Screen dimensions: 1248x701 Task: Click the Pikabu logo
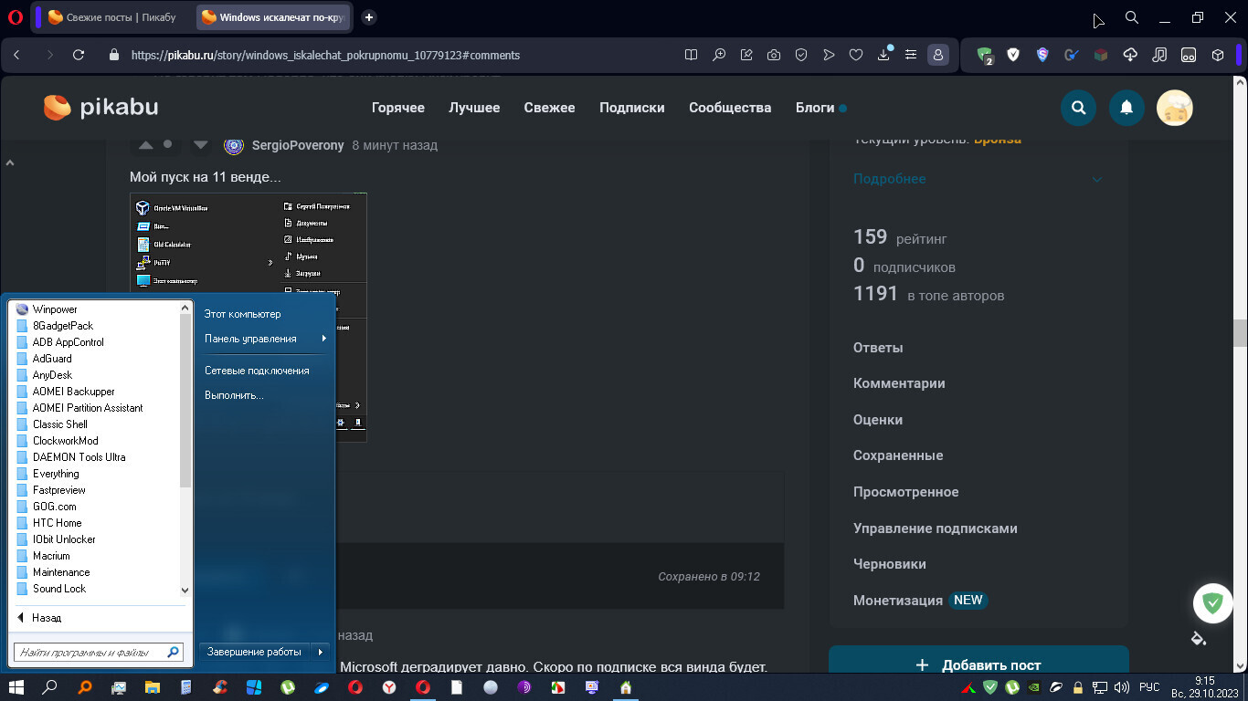coord(101,108)
